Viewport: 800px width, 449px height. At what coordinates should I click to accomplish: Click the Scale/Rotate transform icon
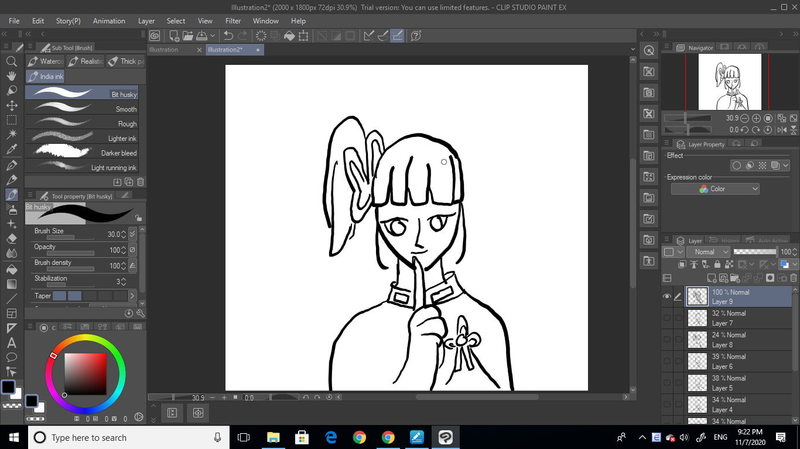(x=303, y=36)
